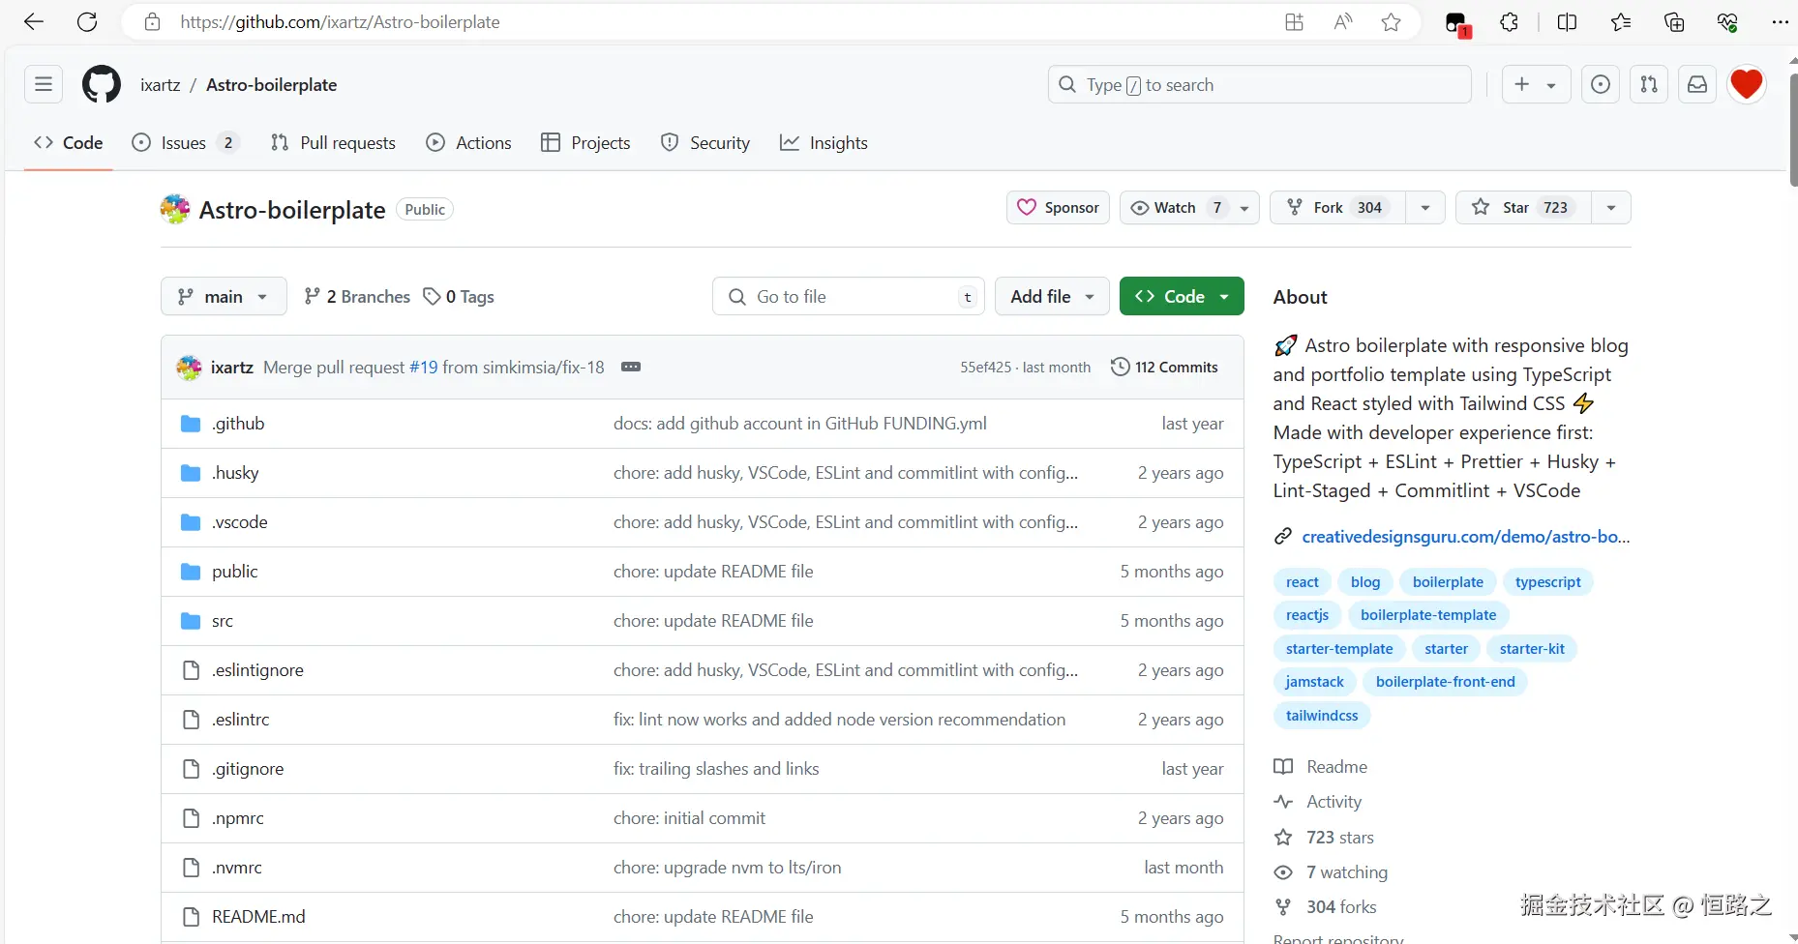Open the create new plus dropdown
The height and width of the screenshot is (944, 1798).
tap(1536, 85)
